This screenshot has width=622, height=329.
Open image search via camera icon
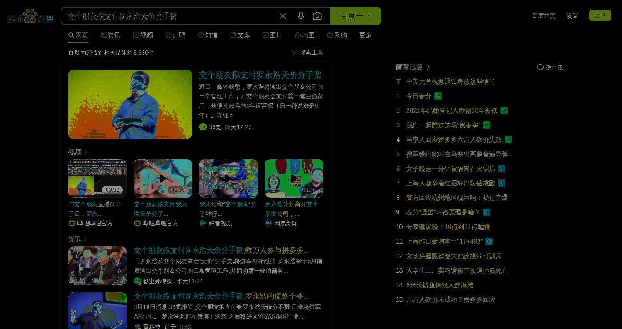pyautogui.click(x=317, y=16)
